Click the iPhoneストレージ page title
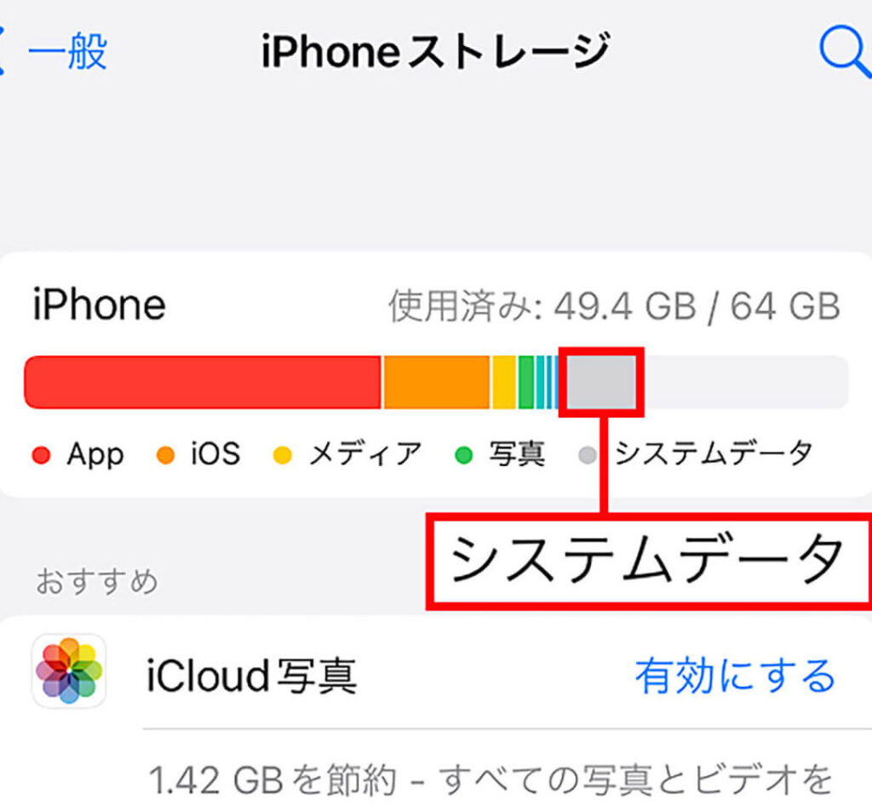The height and width of the screenshot is (807, 872). point(435,51)
